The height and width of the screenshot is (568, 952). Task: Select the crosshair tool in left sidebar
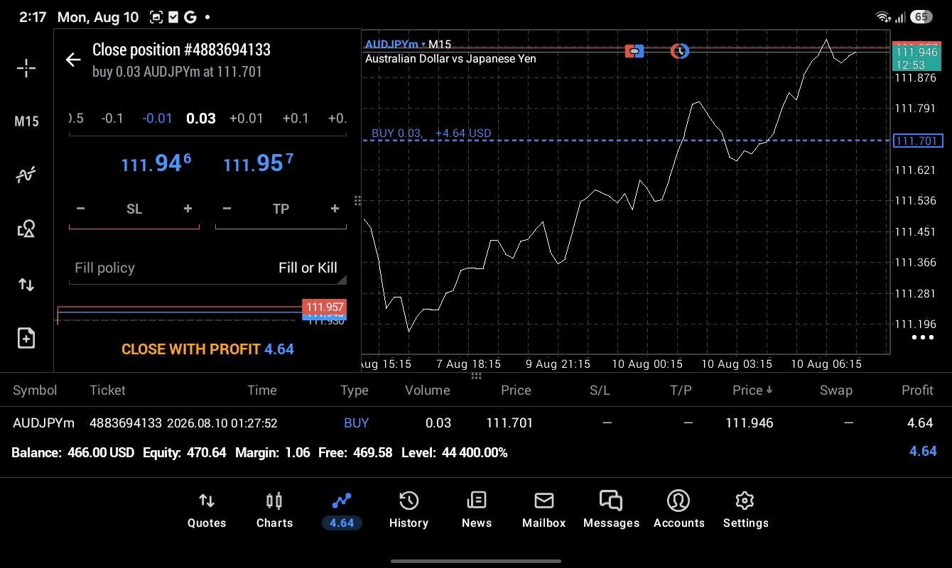[x=26, y=68]
